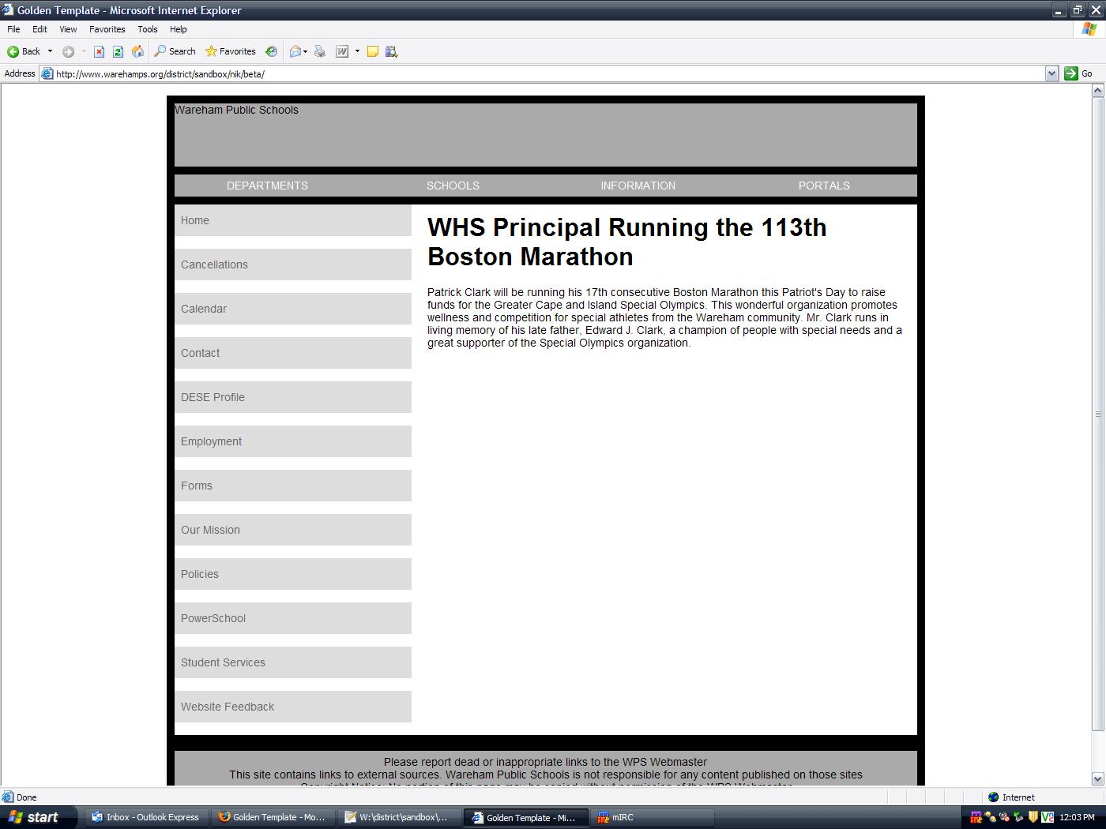Open the DESE Profile sidebar link

[x=293, y=397]
